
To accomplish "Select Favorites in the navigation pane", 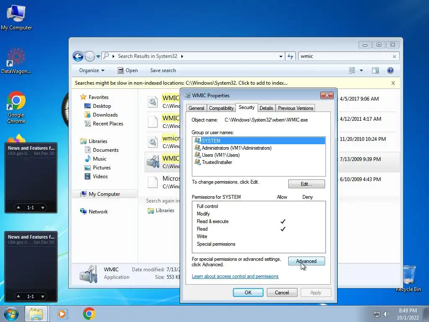I will pyautogui.click(x=94, y=97).
